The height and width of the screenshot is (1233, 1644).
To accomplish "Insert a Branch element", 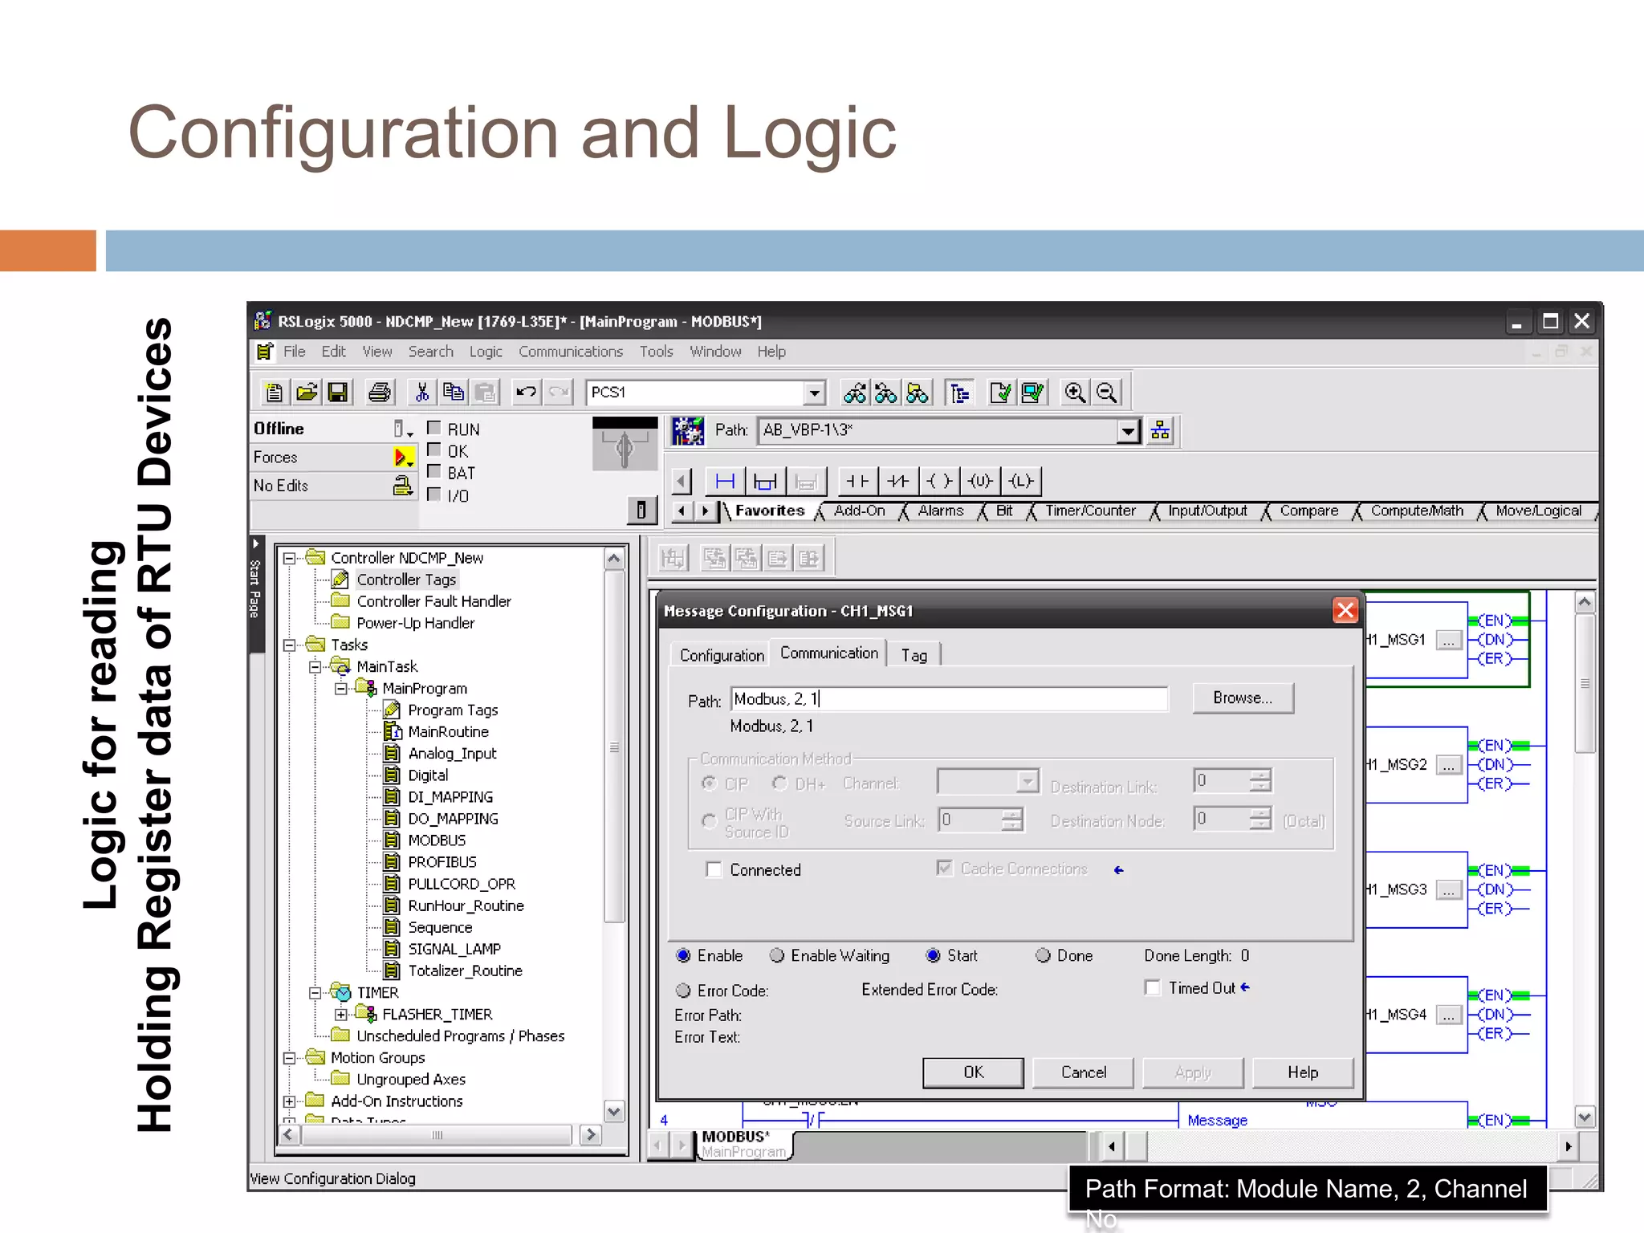I will (x=765, y=481).
